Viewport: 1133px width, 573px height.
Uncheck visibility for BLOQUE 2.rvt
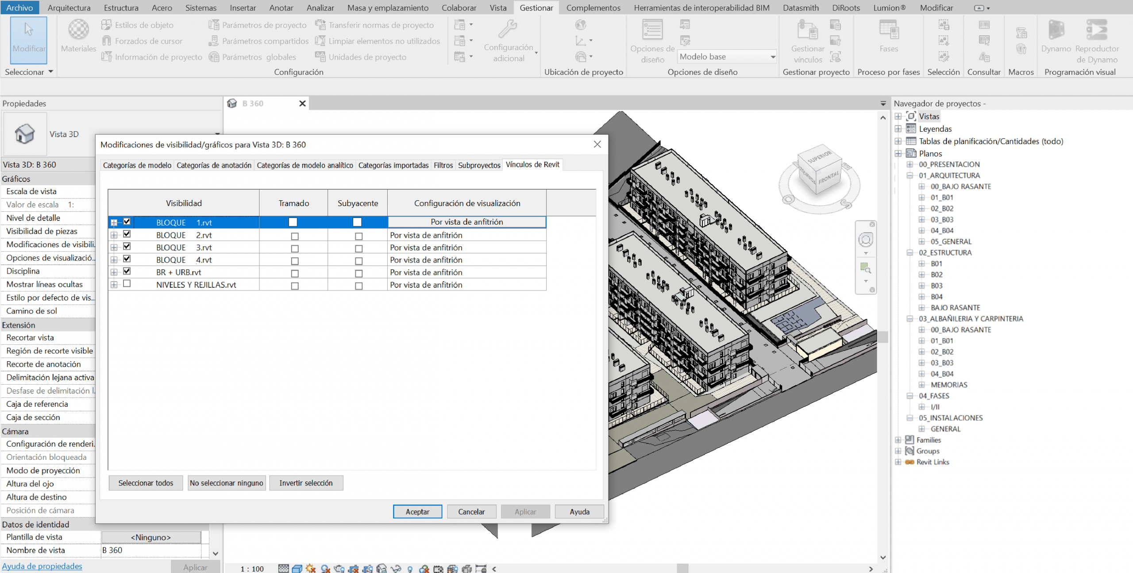pyautogui.click(x=127, y=234)
